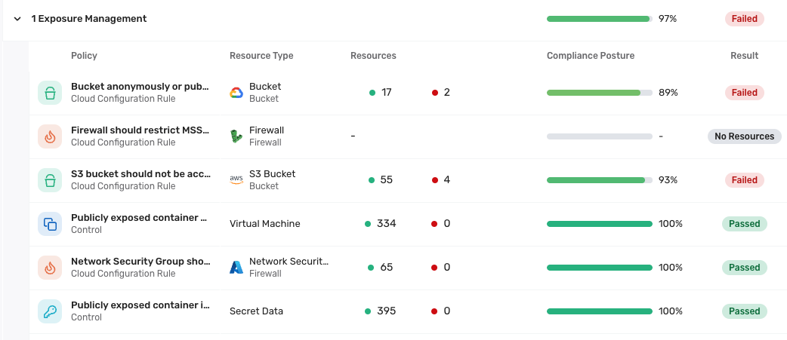This screenshot has height=340, width=787.
Task: Open the Bucket anonymously or publicly policy
Action: pos(140,87)
